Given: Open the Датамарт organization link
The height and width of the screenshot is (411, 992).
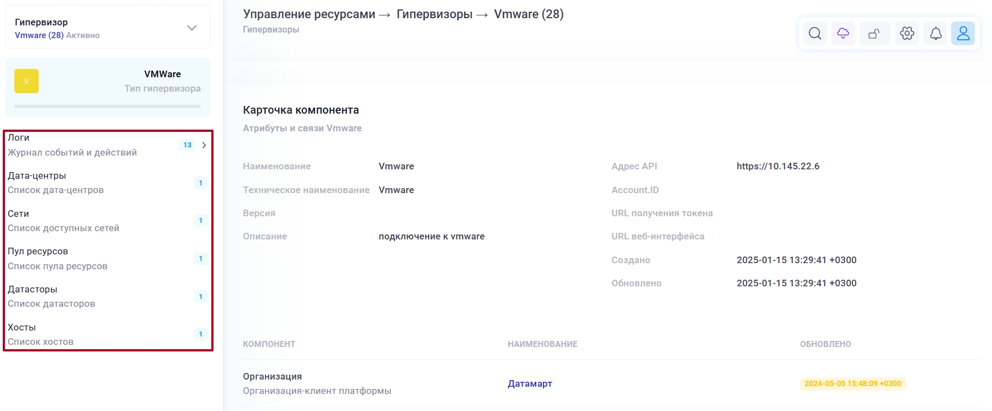Looking at the screenshot, I should [x=529, y=383].
